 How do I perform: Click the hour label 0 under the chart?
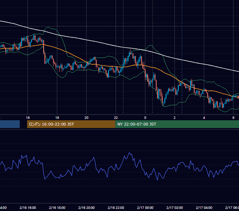click(x=145, y=118)
